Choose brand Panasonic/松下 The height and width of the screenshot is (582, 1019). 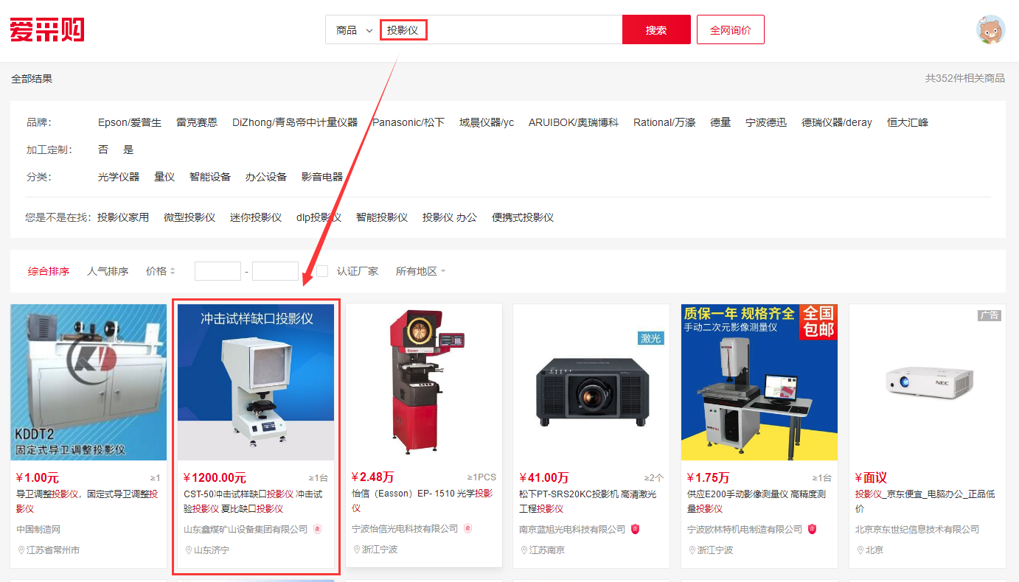408,122
